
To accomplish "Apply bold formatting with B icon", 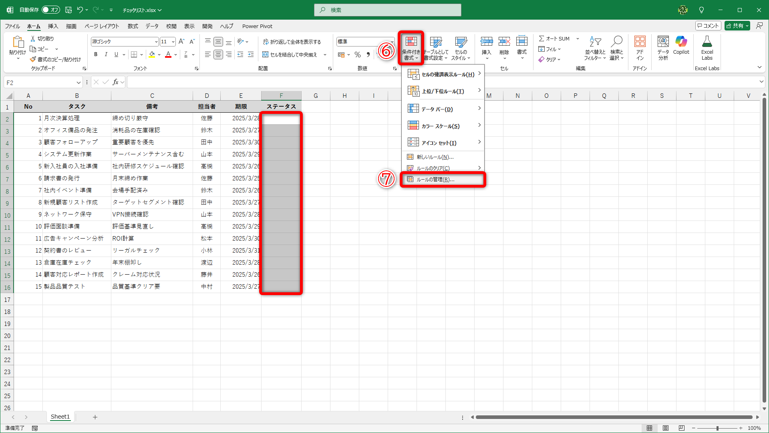I will [96, 55].
